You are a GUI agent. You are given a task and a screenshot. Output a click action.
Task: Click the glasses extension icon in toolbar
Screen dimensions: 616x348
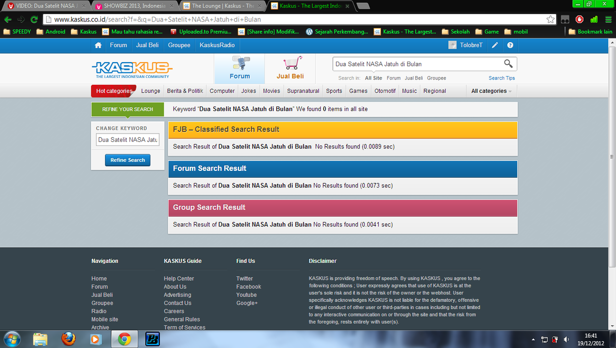pos(565,20)
